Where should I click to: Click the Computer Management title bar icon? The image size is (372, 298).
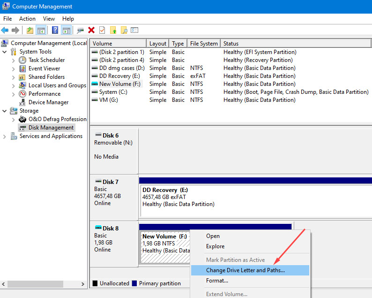(6, 6)
